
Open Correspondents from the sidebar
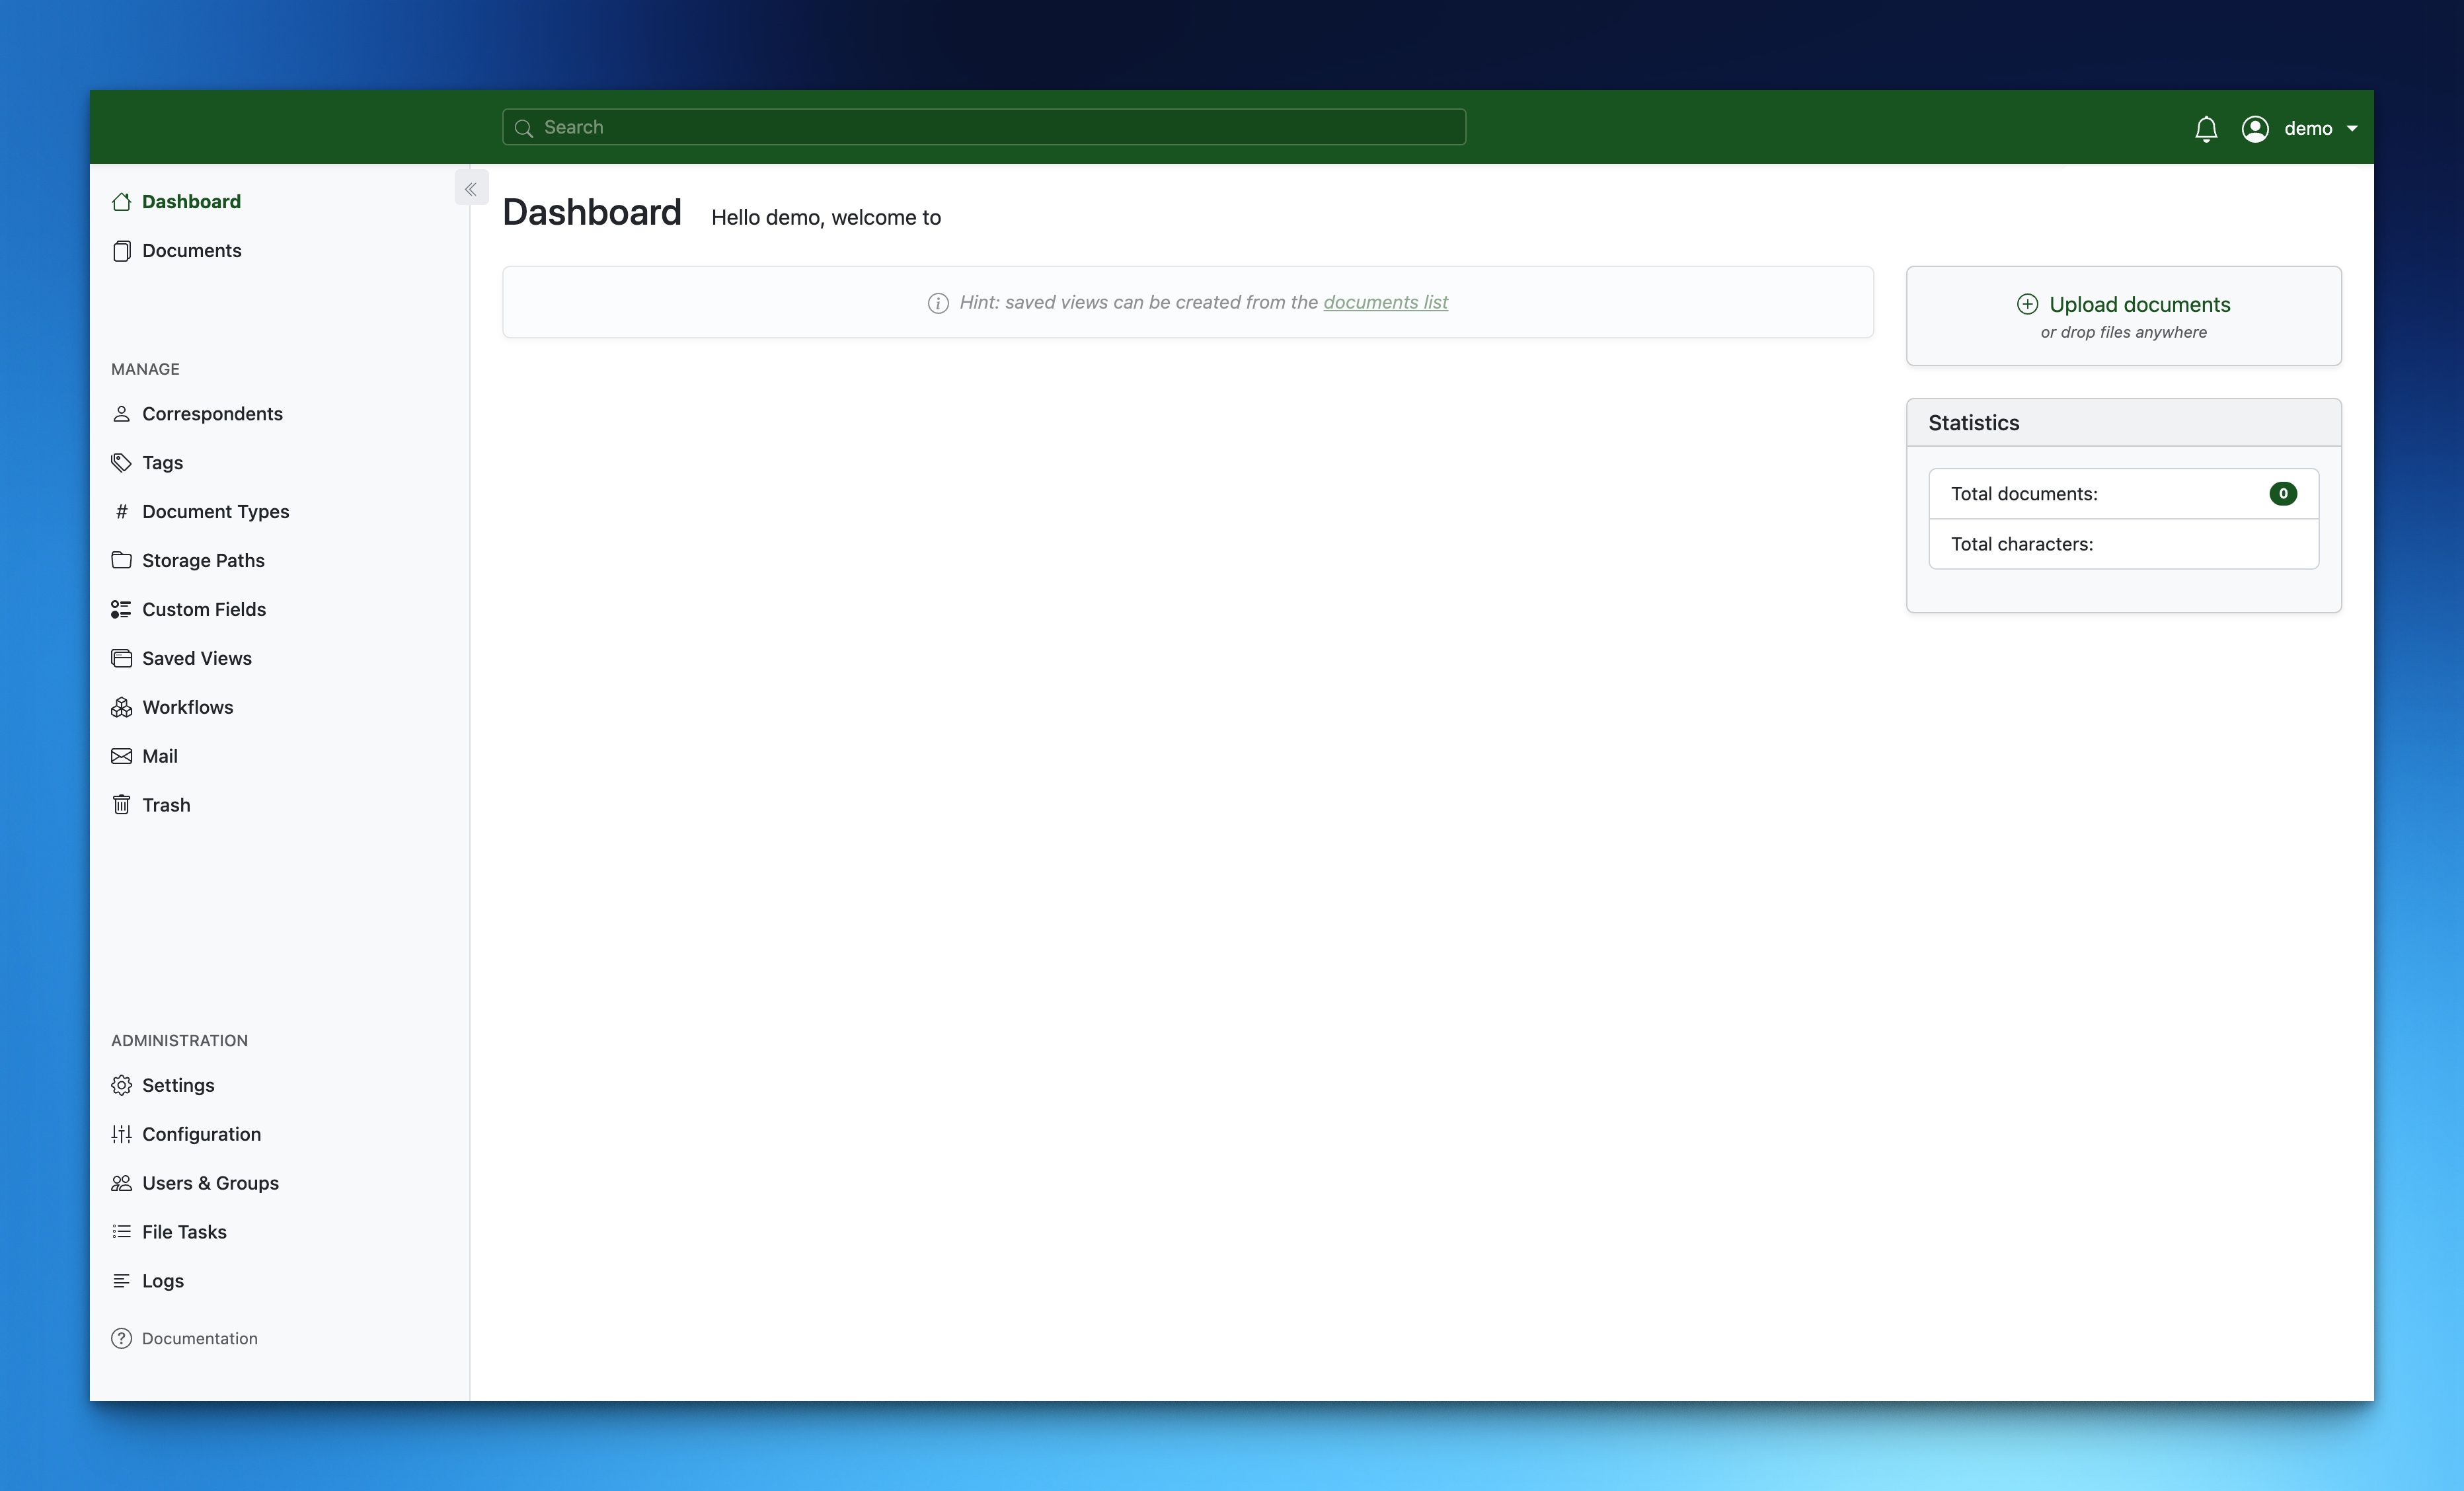point(211,413)
